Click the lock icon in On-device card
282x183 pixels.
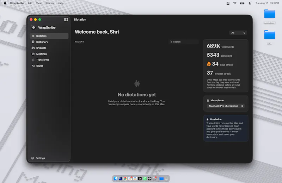207,119
